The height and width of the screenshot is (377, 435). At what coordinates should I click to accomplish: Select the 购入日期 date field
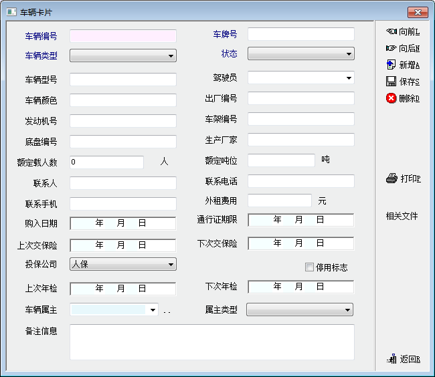point(123,223)
